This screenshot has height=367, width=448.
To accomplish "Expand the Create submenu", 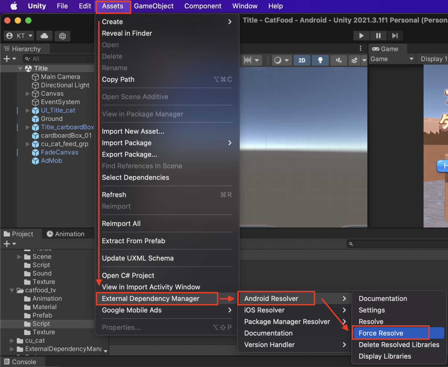I will 167,22.
